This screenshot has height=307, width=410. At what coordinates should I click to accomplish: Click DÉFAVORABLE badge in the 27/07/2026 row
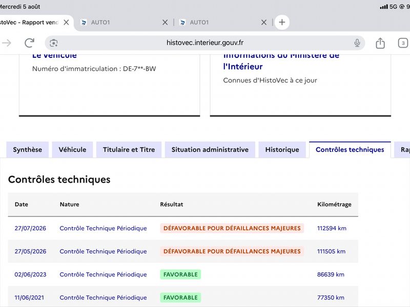pos(232,228)
